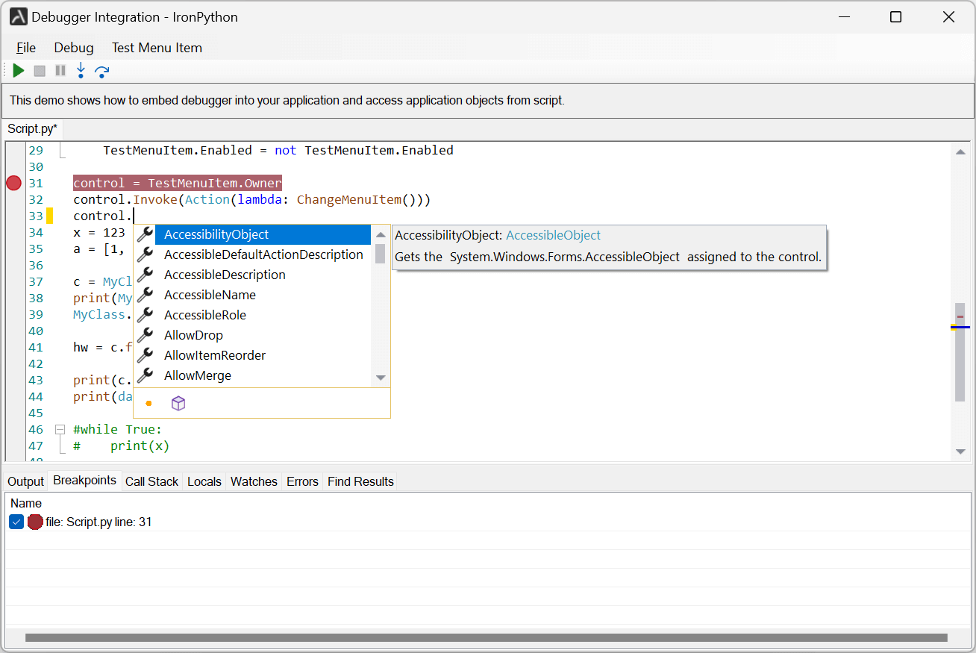Click the editor vertical scrollbar thumb
The height and width of the screenshot is (653, 976).
tap(960, 352)
